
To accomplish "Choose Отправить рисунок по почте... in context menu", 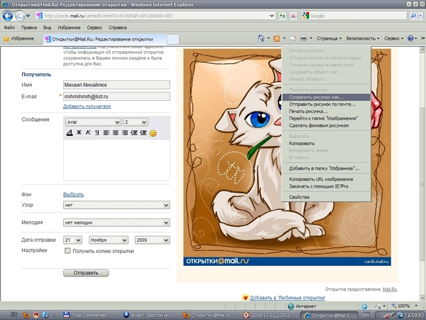I will click(326, 105).
